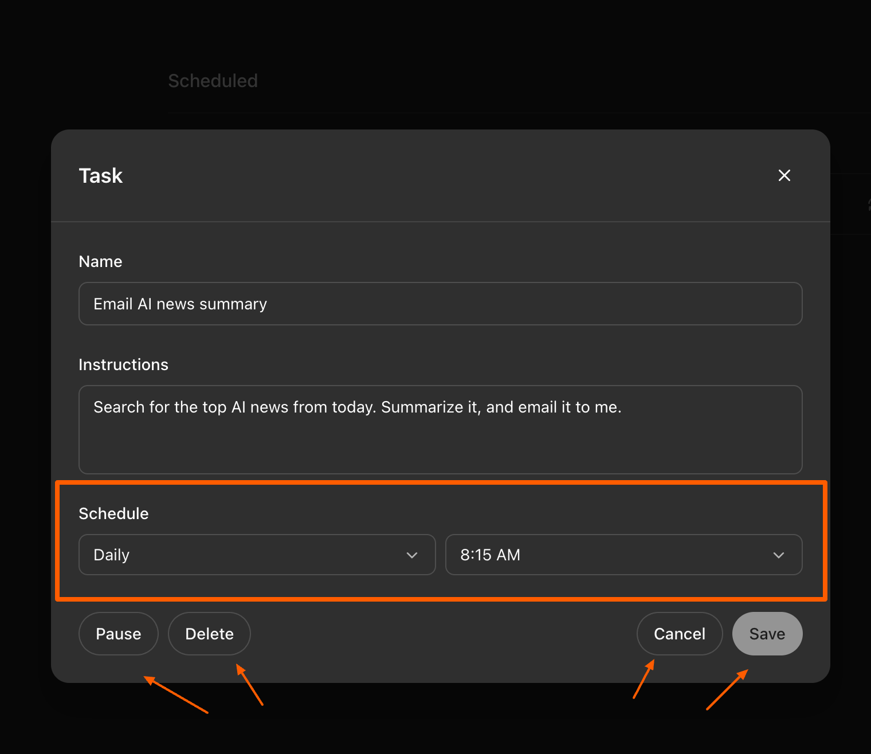Select the Scheduled heading behind the dialog
Screen dimensions: 871x754
click(213, 81)
